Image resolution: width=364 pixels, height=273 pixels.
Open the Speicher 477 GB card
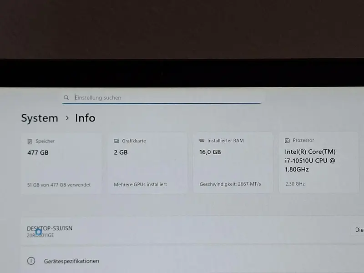61,163
